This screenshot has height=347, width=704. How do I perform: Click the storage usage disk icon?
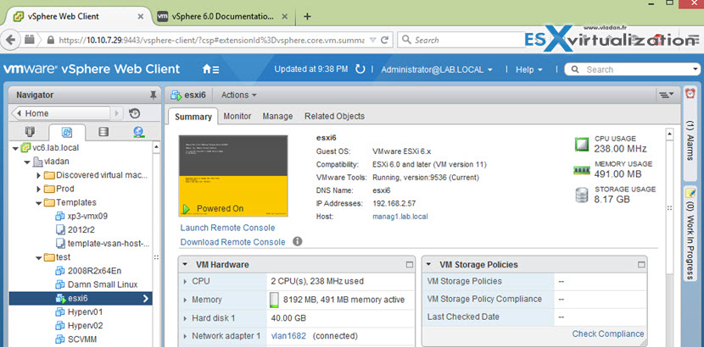coord(581,196)
